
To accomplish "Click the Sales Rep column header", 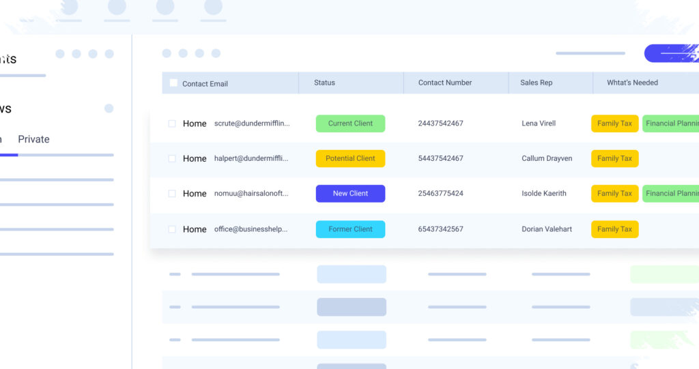I will pyautogui.click(x=537, y=83).
